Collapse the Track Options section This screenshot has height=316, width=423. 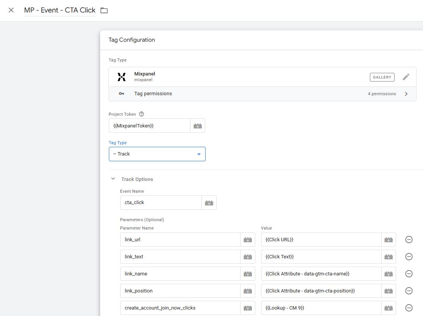pyautogui.click(x=113, y=178)
